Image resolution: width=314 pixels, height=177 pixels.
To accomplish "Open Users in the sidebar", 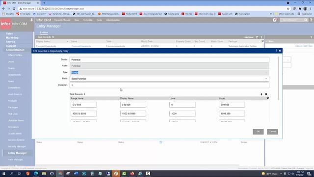I will tap(11, 61).
